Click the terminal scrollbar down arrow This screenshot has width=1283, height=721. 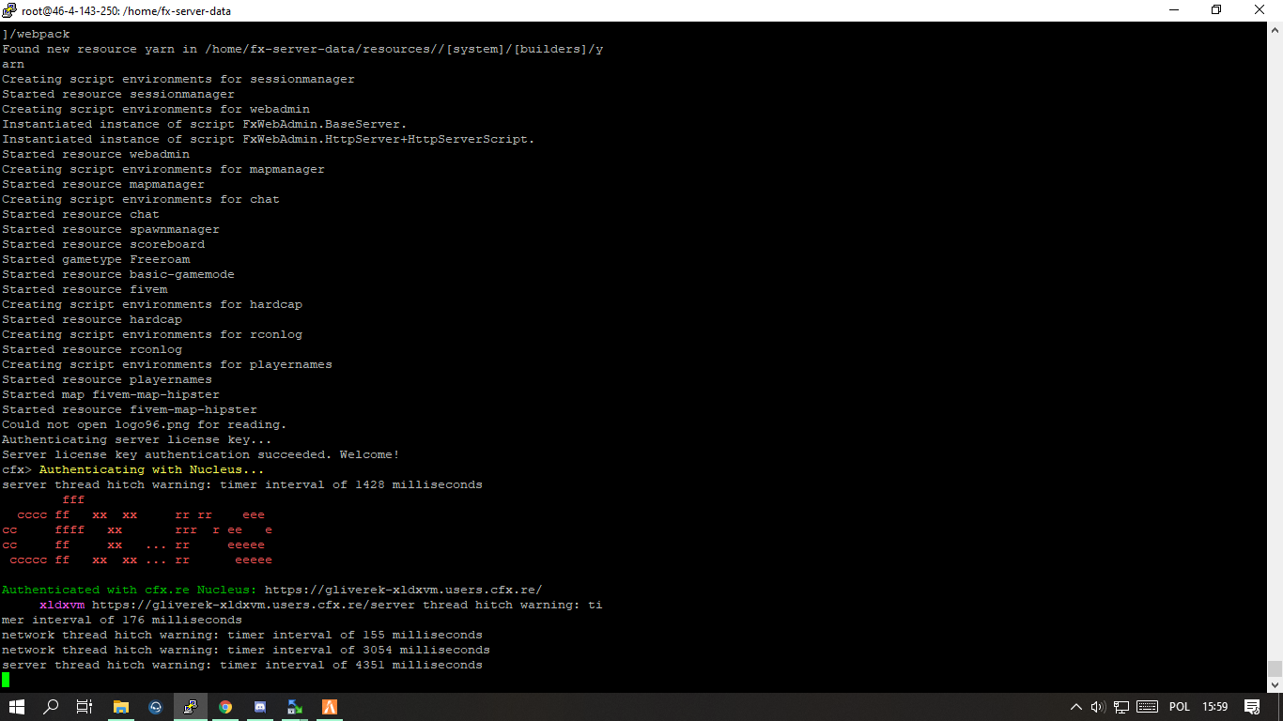coord(1275,685)
